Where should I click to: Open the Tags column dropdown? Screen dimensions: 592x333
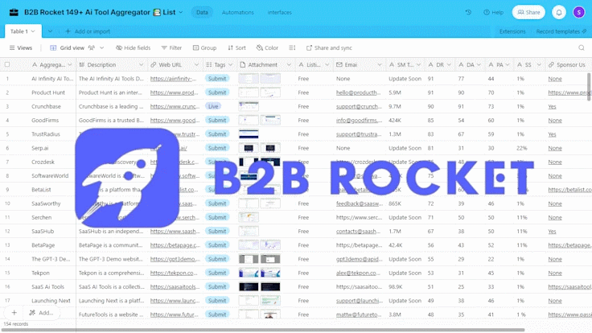coord(230,65)
